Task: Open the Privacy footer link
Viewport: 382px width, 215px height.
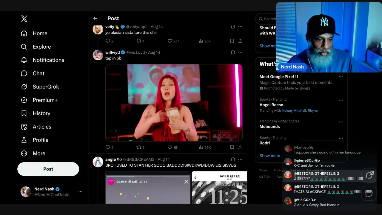Action: pyautogui.click(x=278, y=170)
